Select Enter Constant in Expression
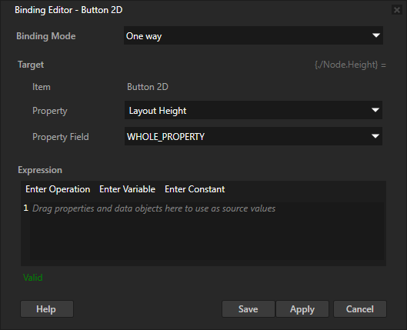The width and height of the screenshot is (407, 330). point(195,189)
